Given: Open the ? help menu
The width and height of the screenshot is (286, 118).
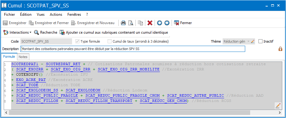Looking at the screenshot, I should (87, 15).
